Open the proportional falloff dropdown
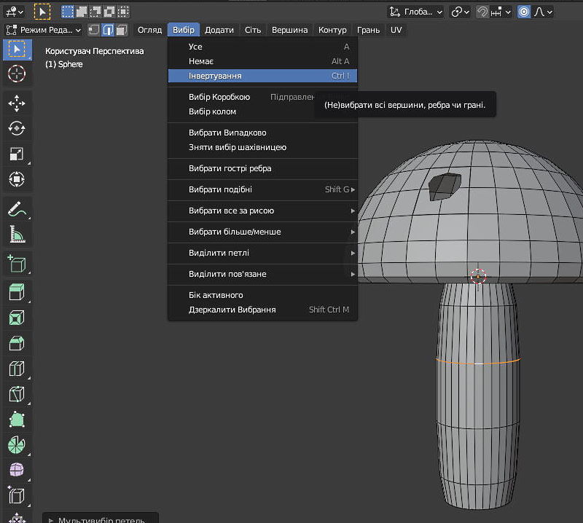 point(543,12)
